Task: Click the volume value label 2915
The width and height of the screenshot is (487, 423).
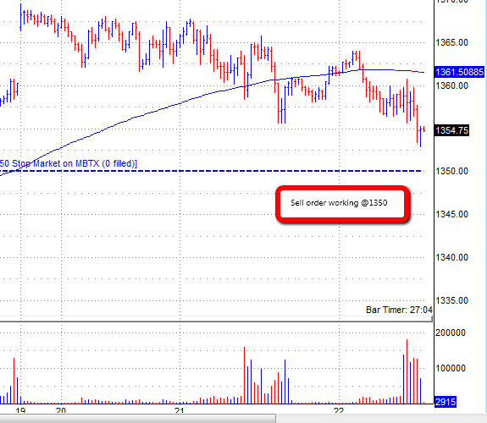Action: (445, 402)
